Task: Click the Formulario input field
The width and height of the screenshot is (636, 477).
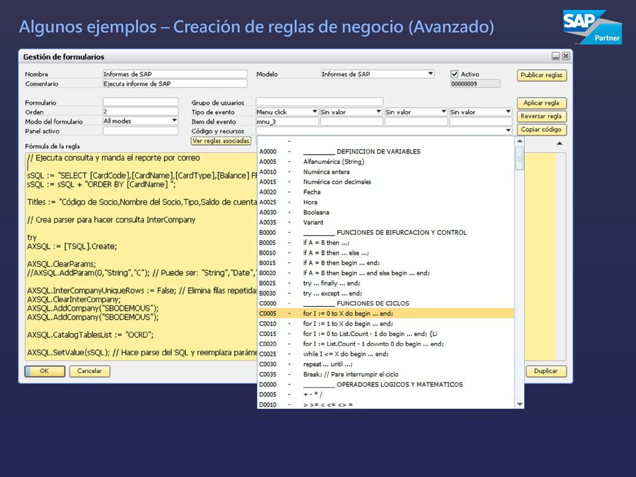Action: tap(140, 102)
